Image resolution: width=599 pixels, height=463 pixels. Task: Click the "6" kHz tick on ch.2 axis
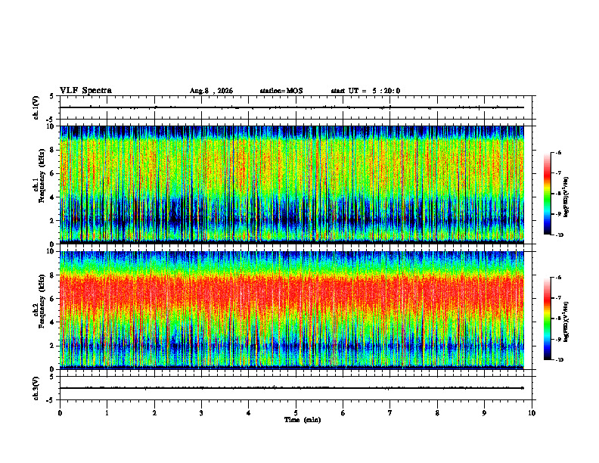53,299
